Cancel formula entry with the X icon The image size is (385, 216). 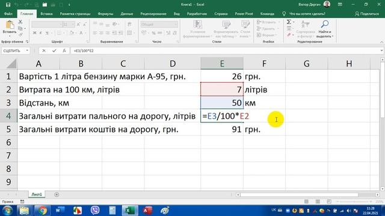tap(44, 50)
